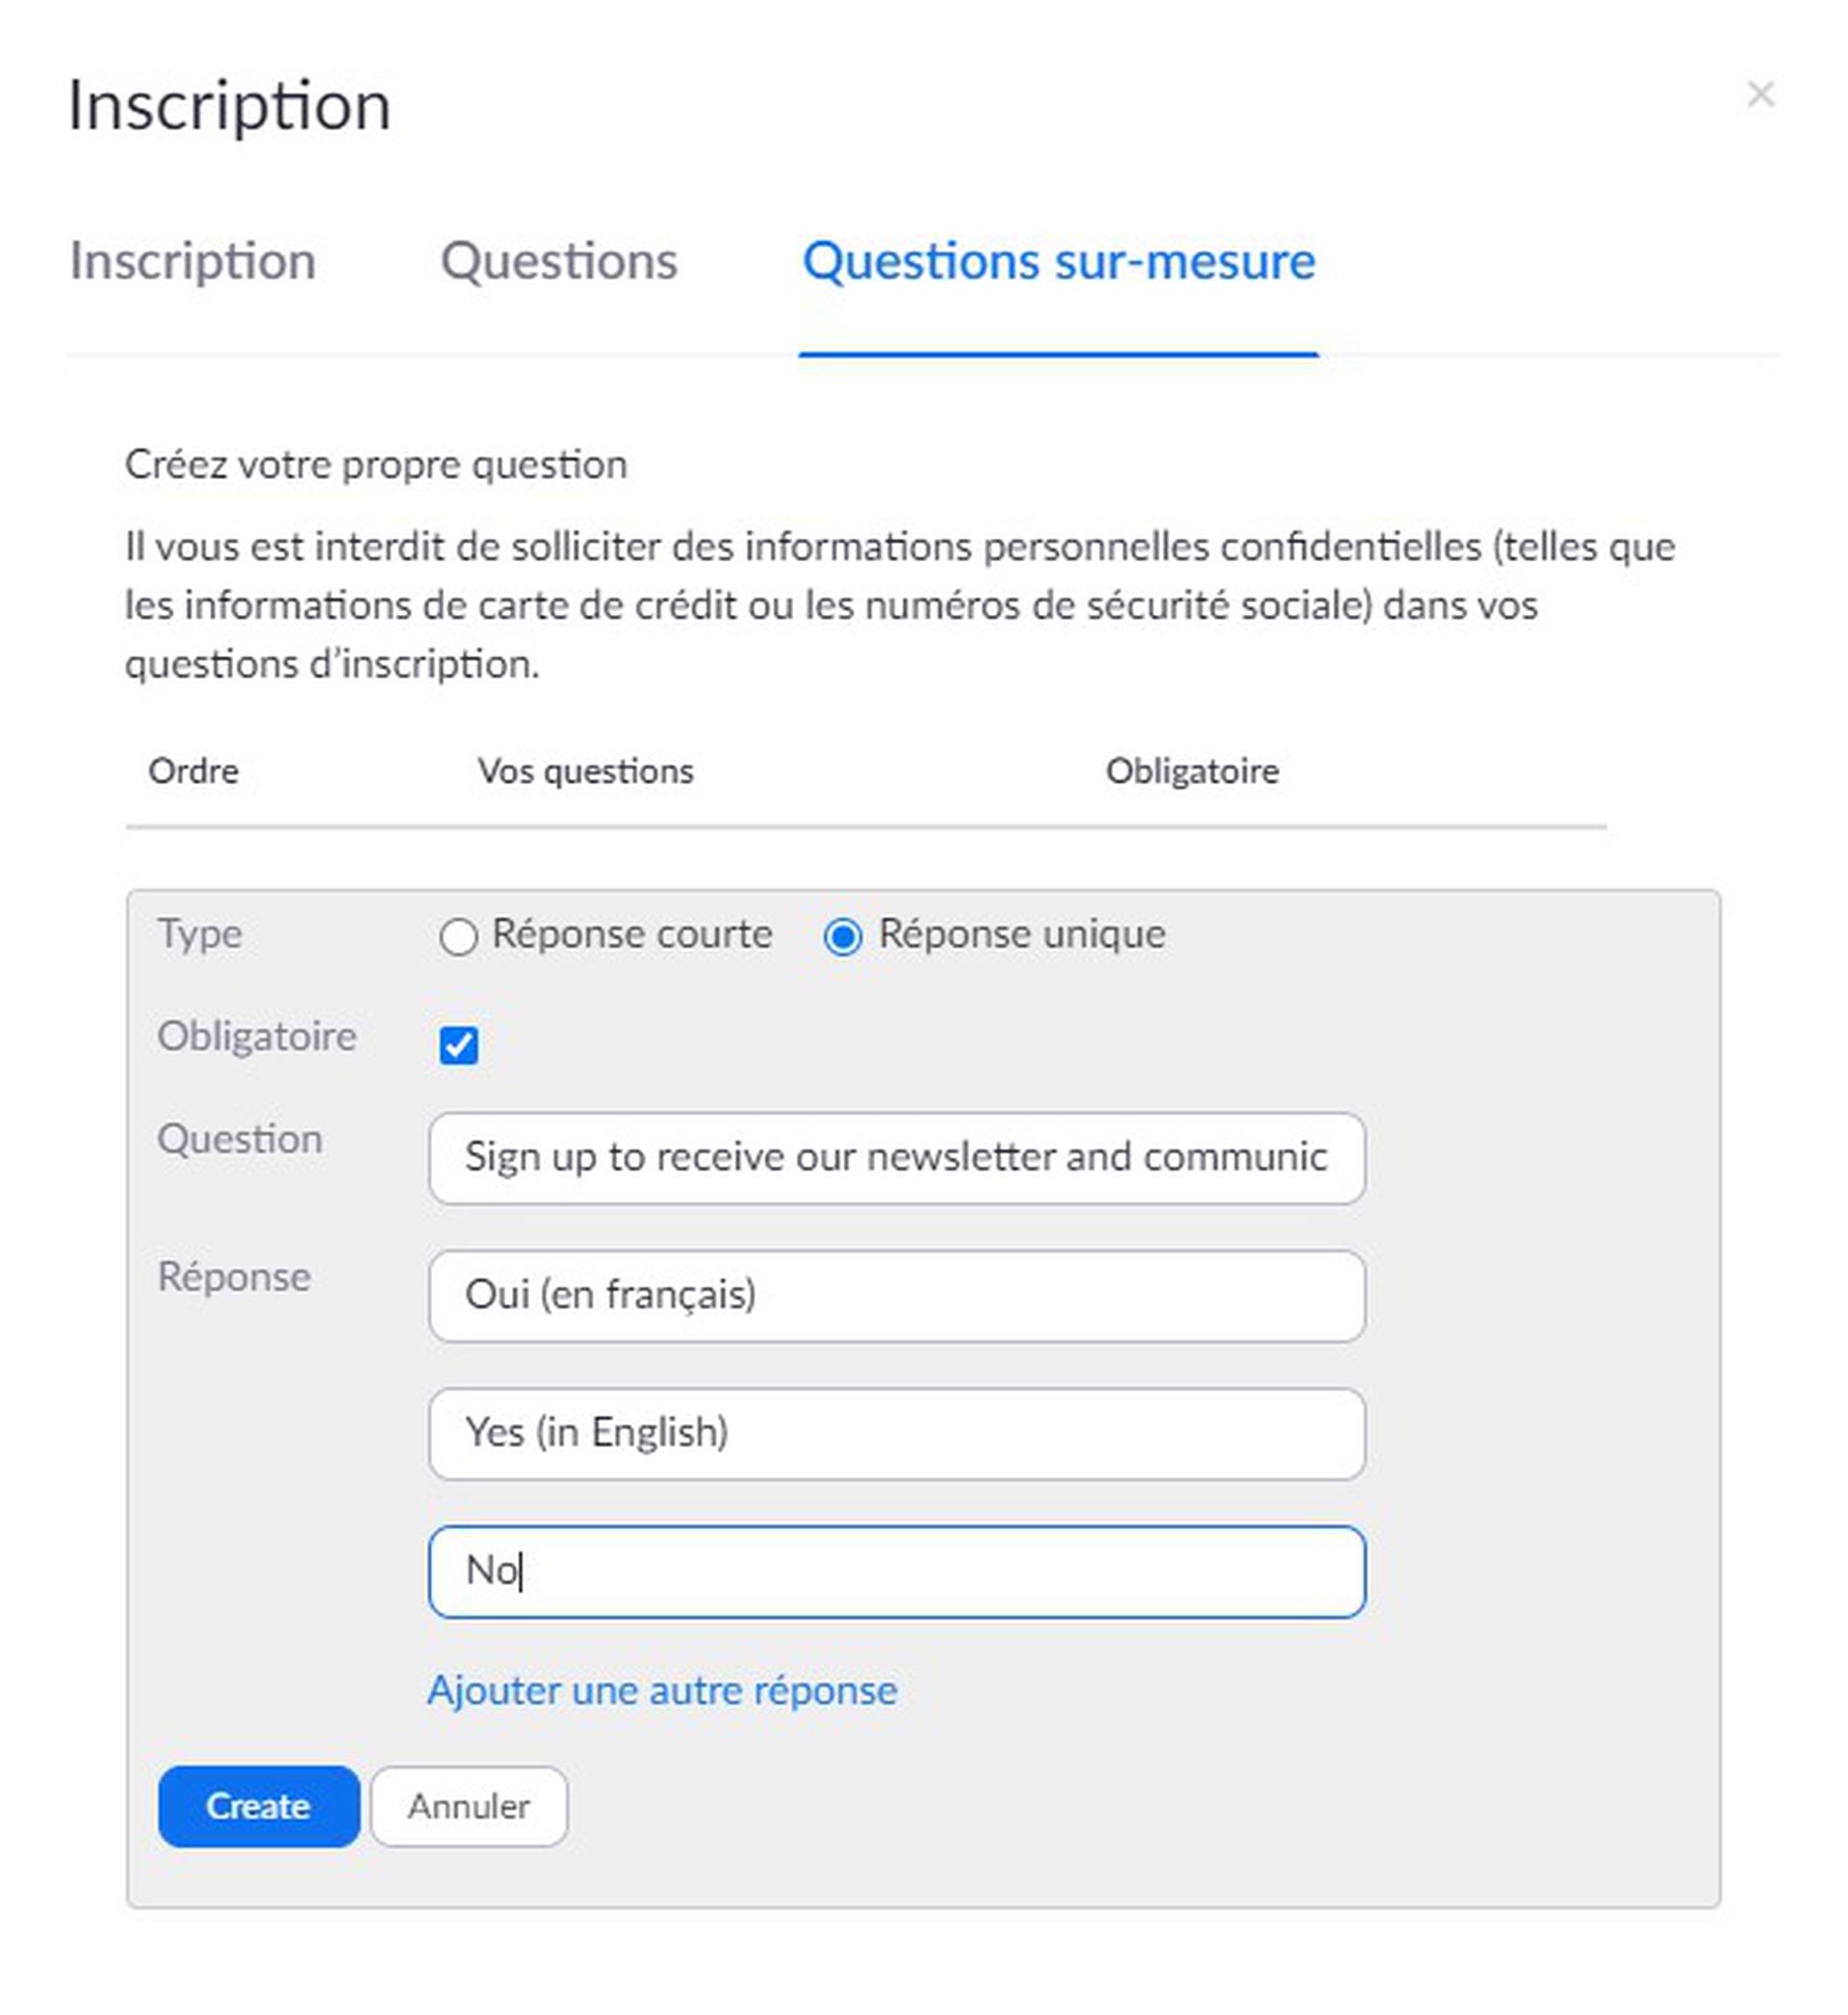Click the large Inscription dialog title
The image size is (1848, 2015).
[x=229, y=106]
